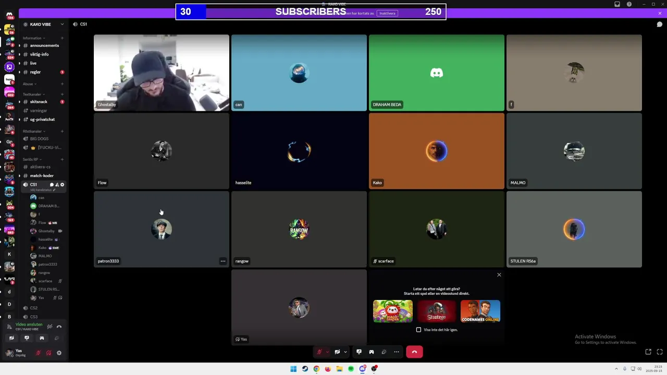Open CS1 voice channel chat icon
This screenshot has width=667, height=375.
pos(52,185)
